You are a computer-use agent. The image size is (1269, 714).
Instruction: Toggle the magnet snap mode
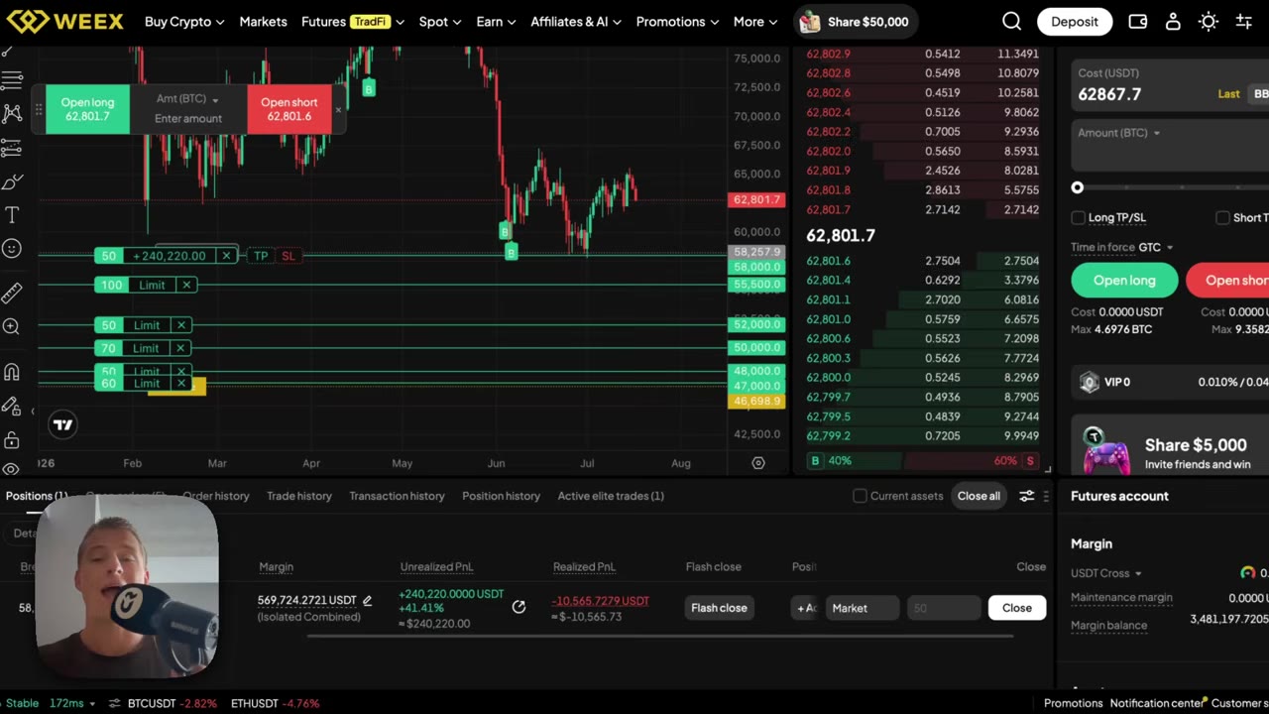pyautogui.click(x=12, y=373)
